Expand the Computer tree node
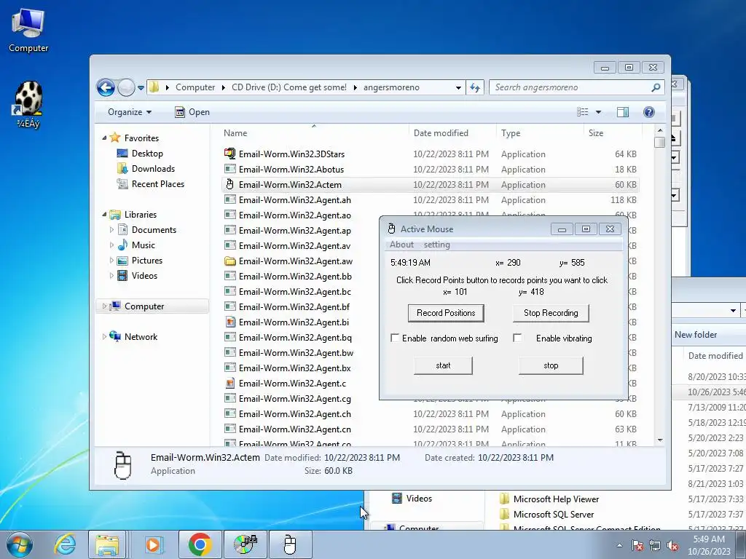Image resolution: width=746 pixels, height=559 pixels. click(104, 306)
